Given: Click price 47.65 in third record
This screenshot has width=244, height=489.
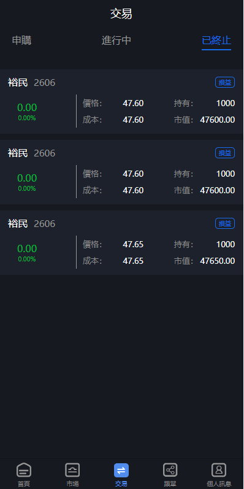Looking at the screenshot, I should click(133, 244).
